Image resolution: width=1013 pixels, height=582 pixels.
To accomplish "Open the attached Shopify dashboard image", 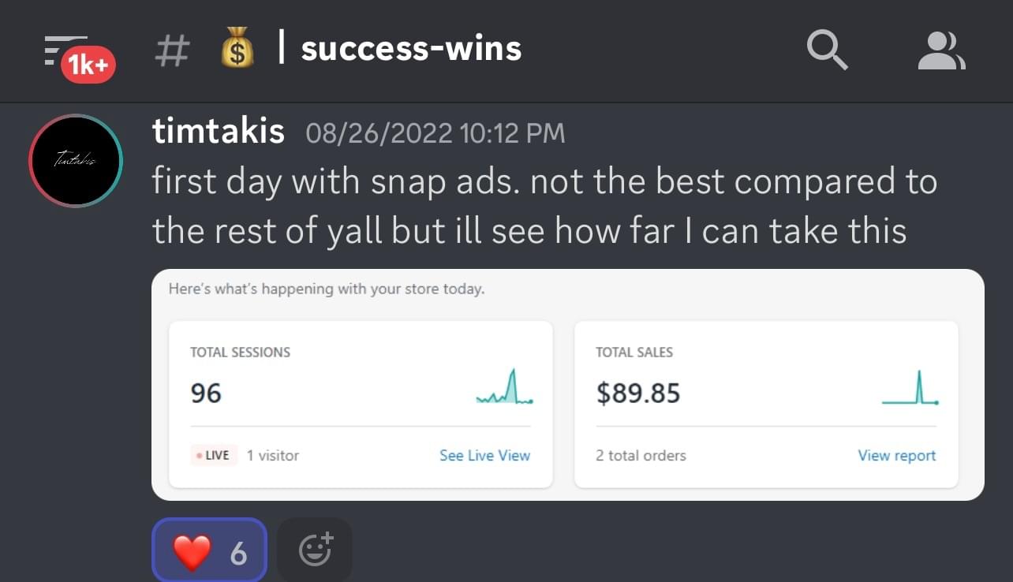I will pyautogui.click(x=568, y=385).
